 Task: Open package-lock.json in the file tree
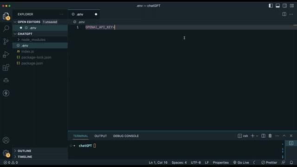(x=40, y=58)
